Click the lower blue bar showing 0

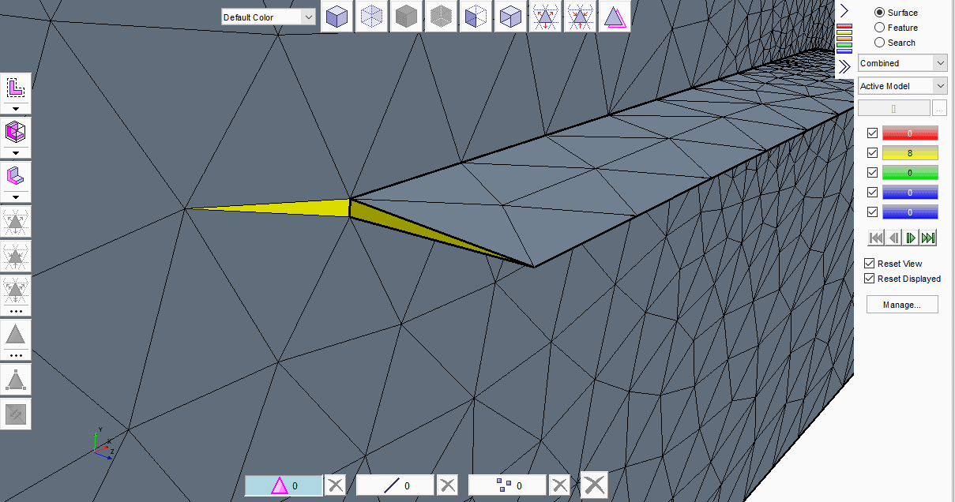pos(910,212)
